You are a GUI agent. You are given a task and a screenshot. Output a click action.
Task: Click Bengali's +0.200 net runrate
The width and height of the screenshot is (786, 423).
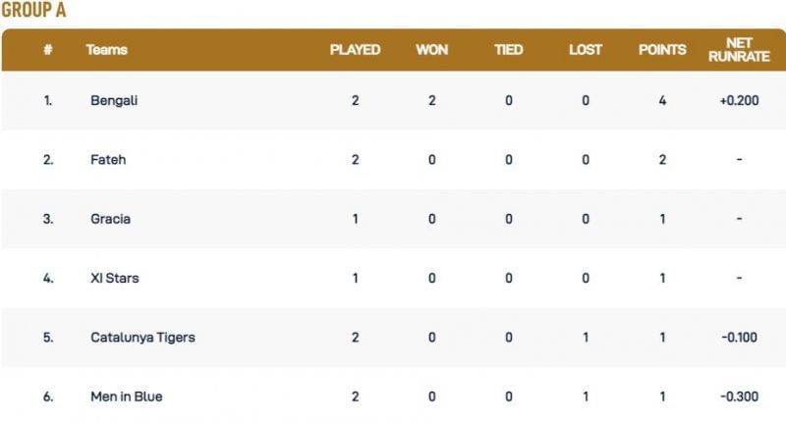coord(739,101)
